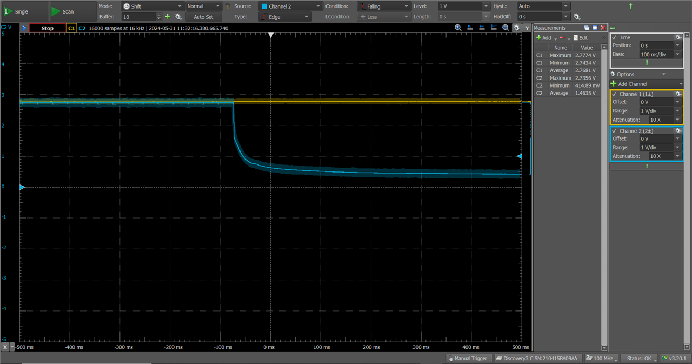Select the C2 channel label above the plot
Image resolution: width=692 pixels, height=364 pixels.
click(82, 28)
